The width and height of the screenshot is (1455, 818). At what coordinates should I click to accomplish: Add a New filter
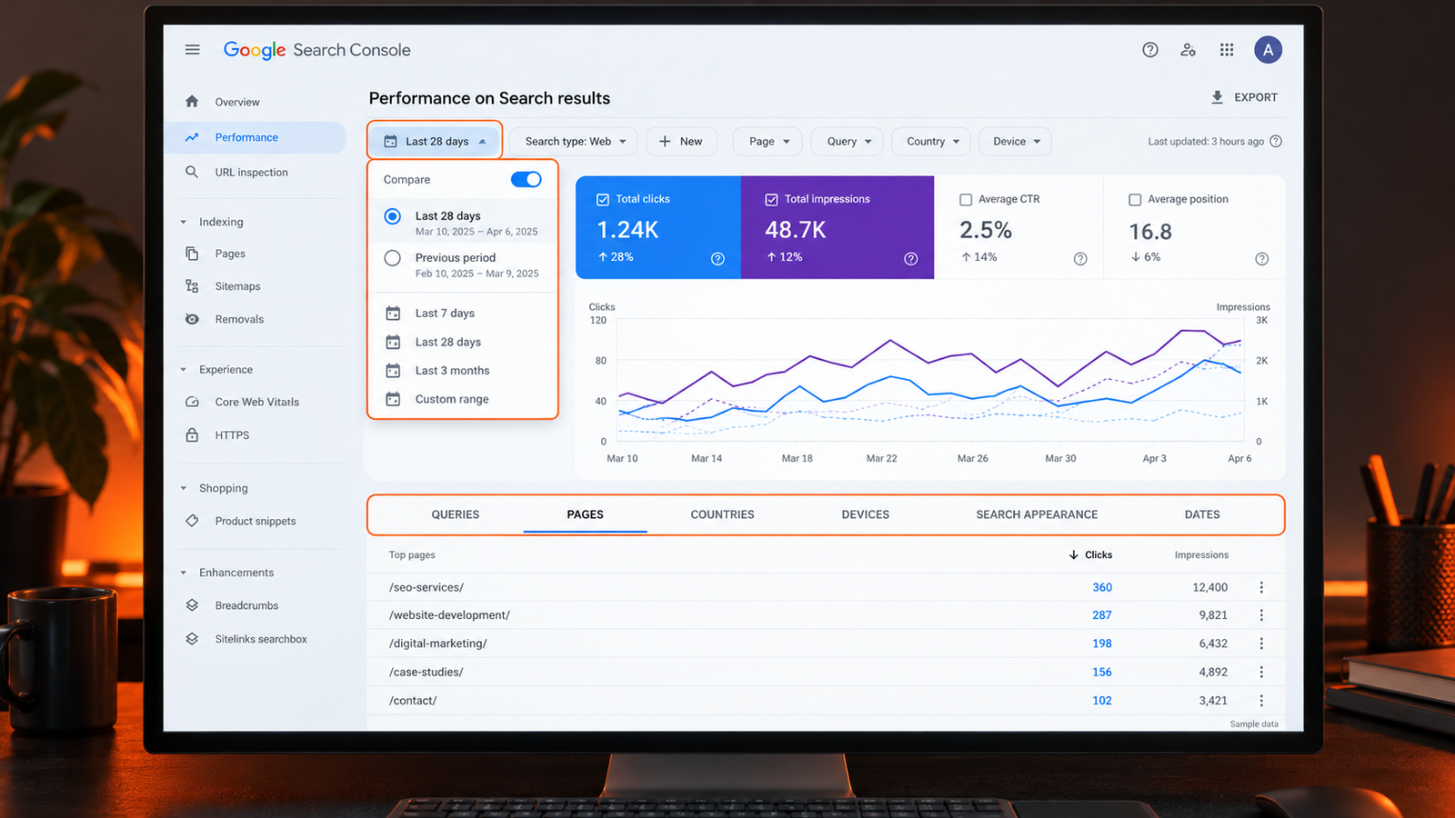(x=681, y=141)
